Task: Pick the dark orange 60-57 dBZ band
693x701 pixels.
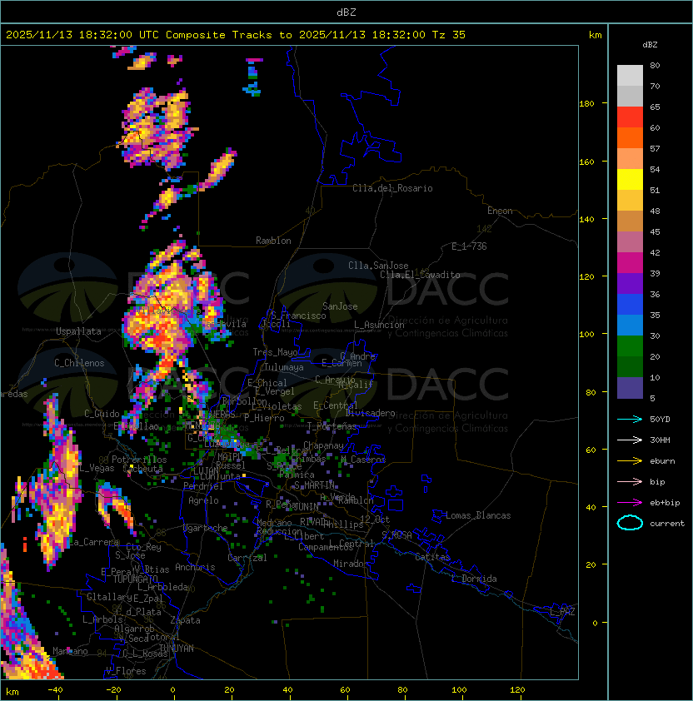Action: pyautogui.click(x=630, y=138)
